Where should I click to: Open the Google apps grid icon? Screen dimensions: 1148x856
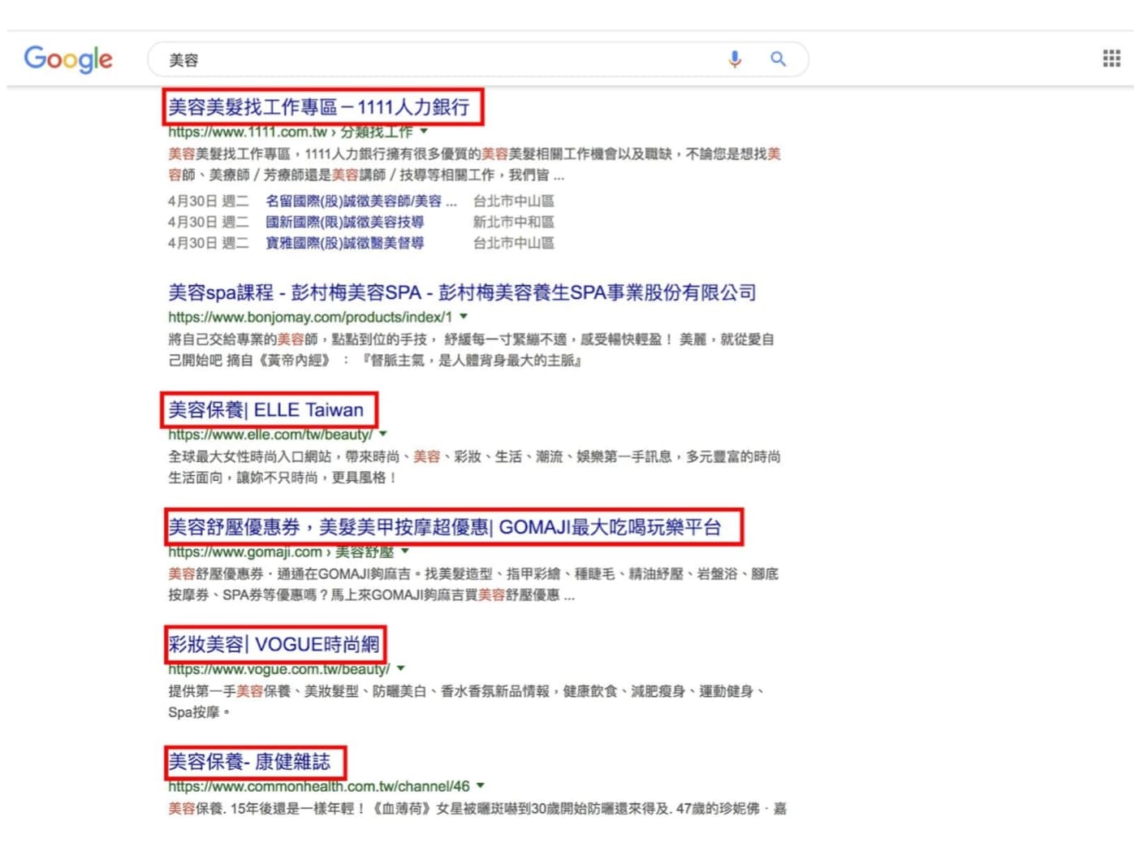1111,58
